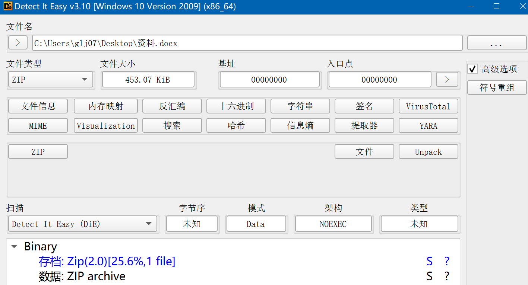Click the VirusTotal button
This screenshot has height=285, width=528.
(x=428, y=106)
